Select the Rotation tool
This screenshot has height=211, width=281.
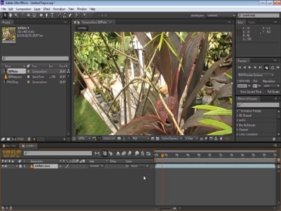pyautogui.click(x=23, y=15)
